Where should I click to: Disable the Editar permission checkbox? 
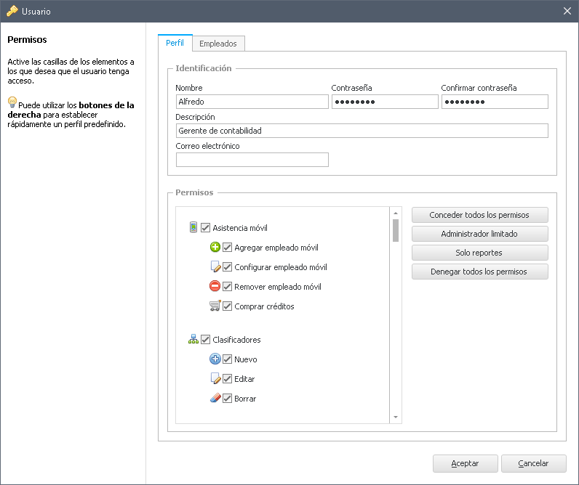point(227,379)
